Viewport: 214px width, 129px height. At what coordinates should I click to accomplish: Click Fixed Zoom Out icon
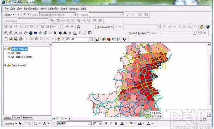[x=21, y=33]
